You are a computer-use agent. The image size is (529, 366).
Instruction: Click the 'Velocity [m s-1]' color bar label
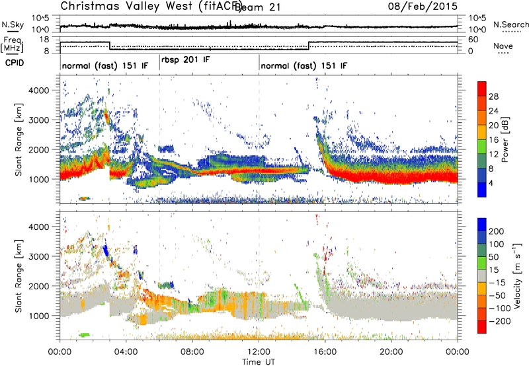tap(517, 275)
